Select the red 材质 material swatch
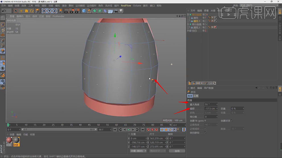 click(x=9, y=140)
